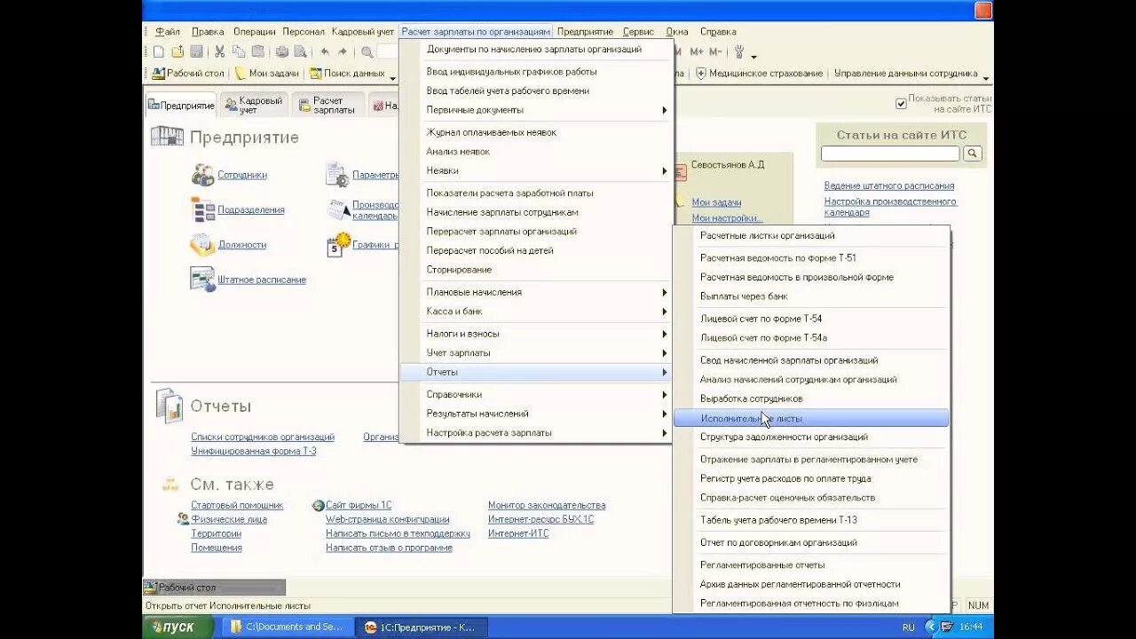The width and height of the screenshot is (1136, 639).
Task: Uncheck Показывать статьи на сайте ИТС
Action: click(901, 104)
